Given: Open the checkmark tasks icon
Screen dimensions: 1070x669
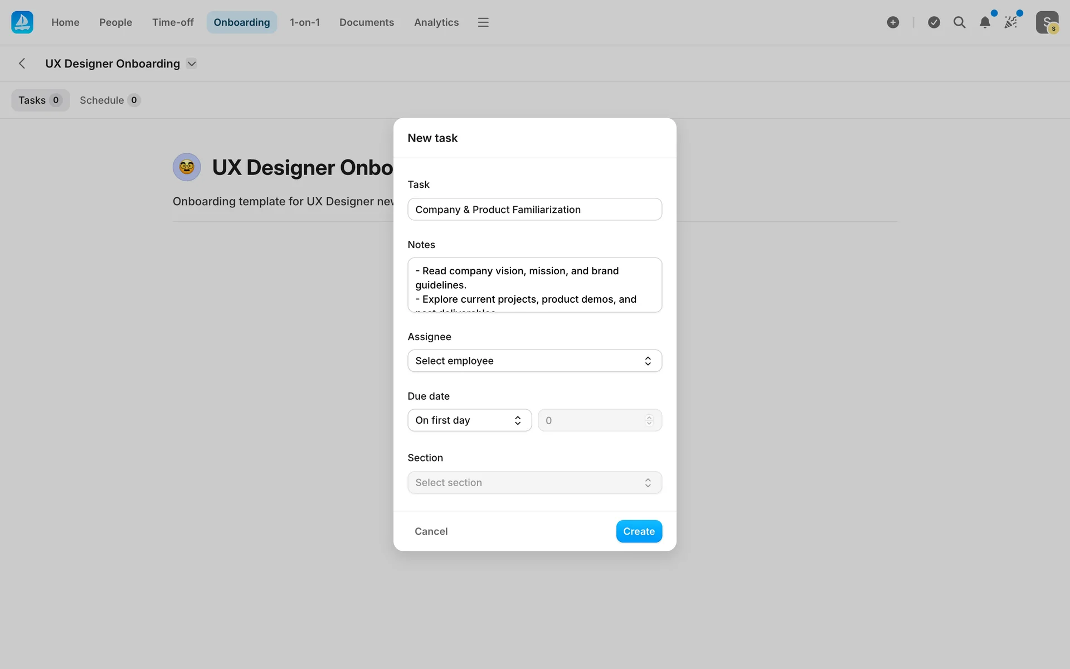Looking at the screenshot, I should pyautogui.click(x=934, y=22).
